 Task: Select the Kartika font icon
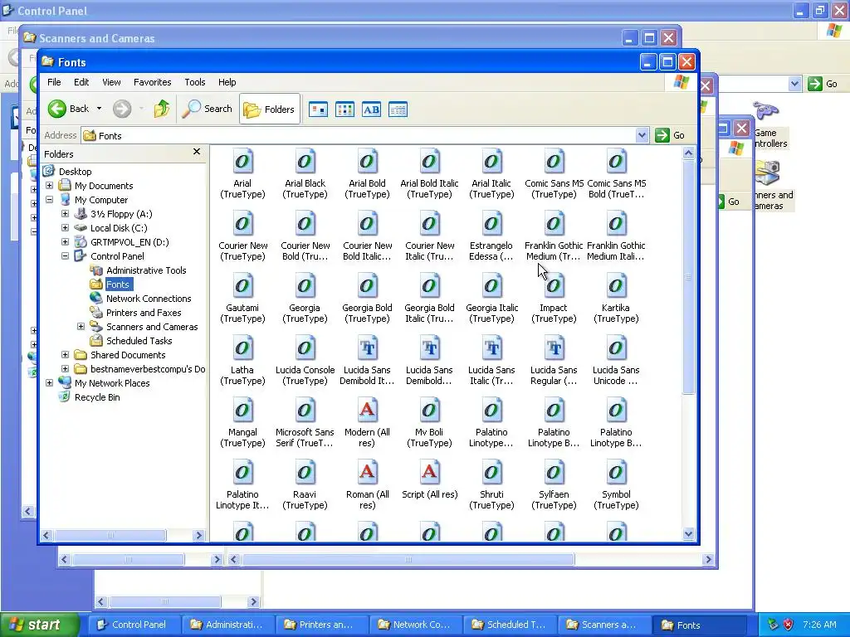point(617,286)
